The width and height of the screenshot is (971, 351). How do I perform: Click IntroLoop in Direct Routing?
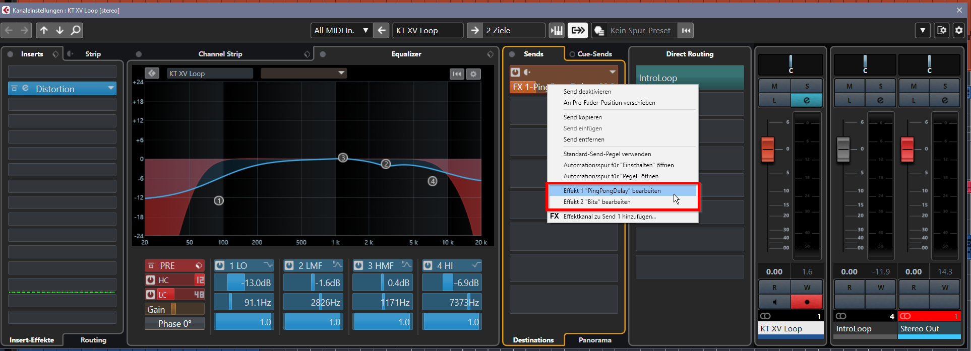tap(689, 78)
